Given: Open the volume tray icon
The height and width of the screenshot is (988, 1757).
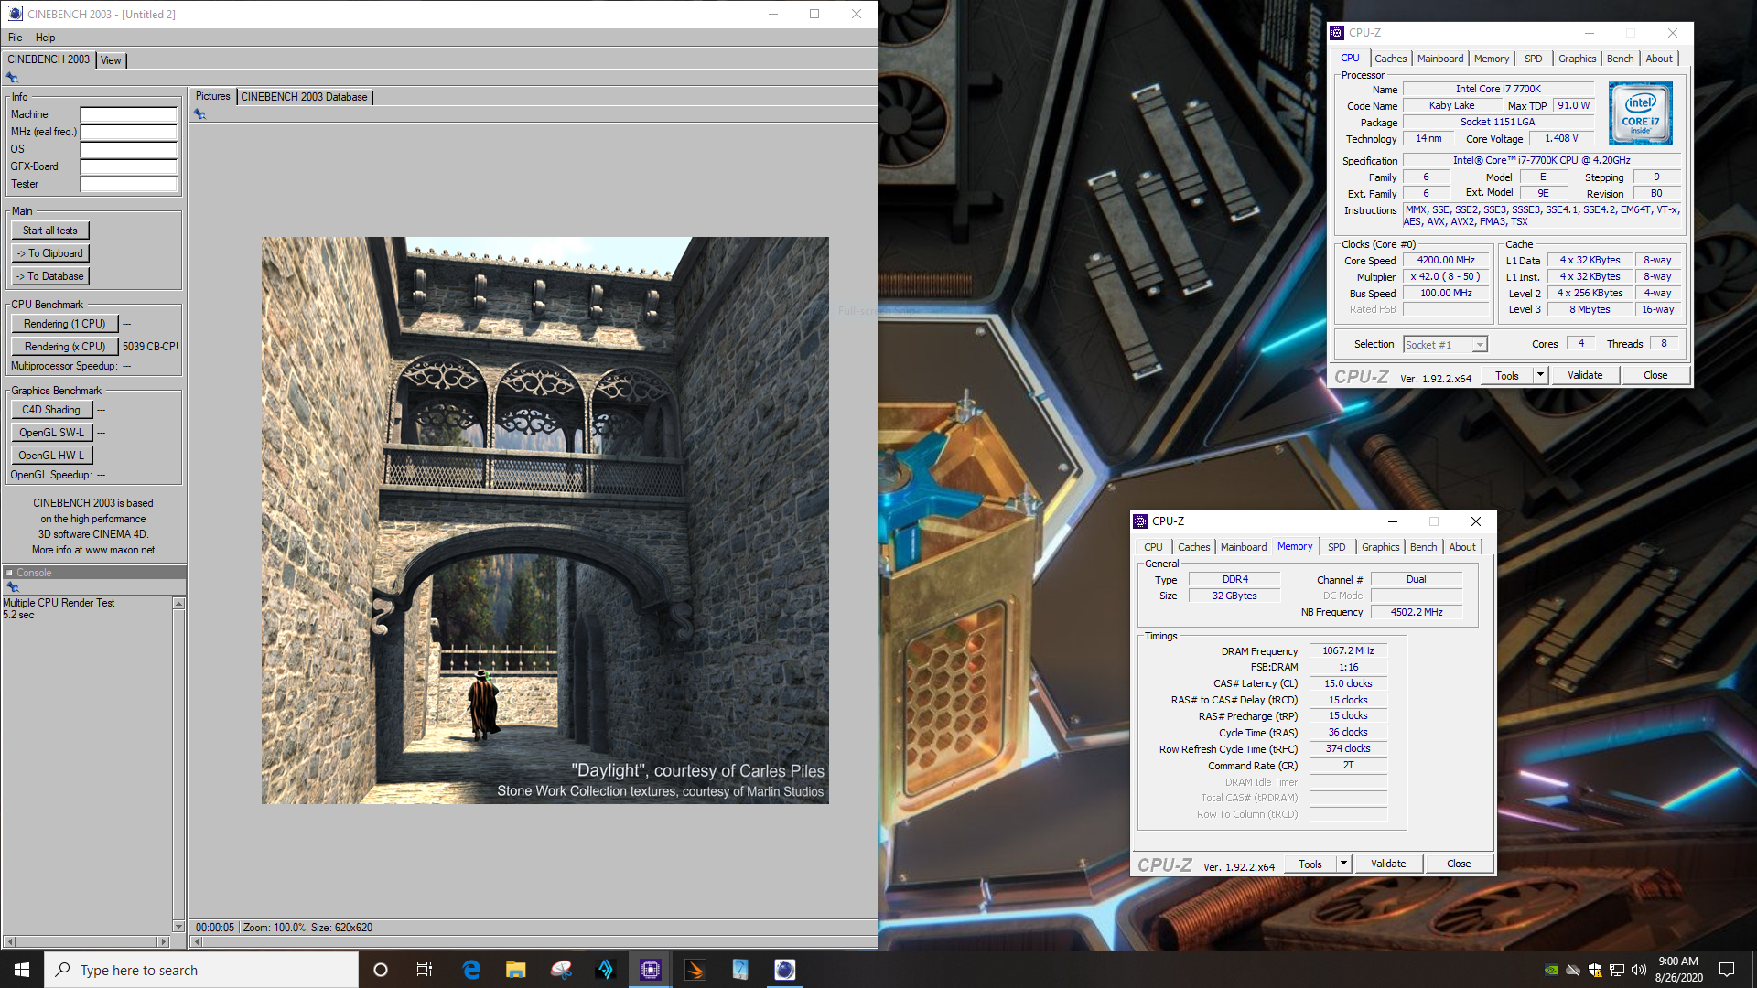Looking at the screenshot, I should (1639, 970).
